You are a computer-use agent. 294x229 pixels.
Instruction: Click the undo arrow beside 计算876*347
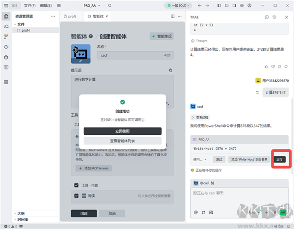(x=258, y=92)
